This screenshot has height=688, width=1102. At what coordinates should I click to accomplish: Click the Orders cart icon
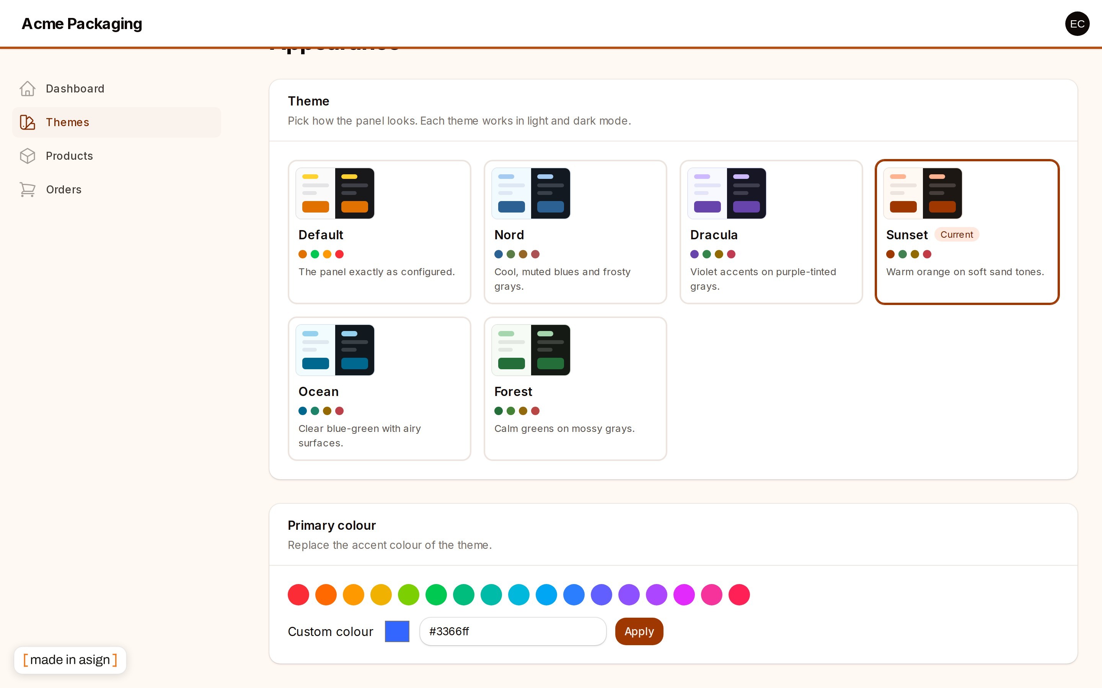tap(27, 189)
